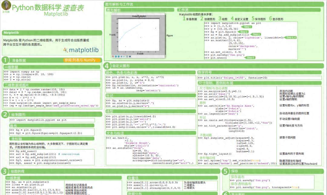327x195 pixels.
Task: Click the circled number 3 for 绘图例程
Action: [x=5, y=171]
